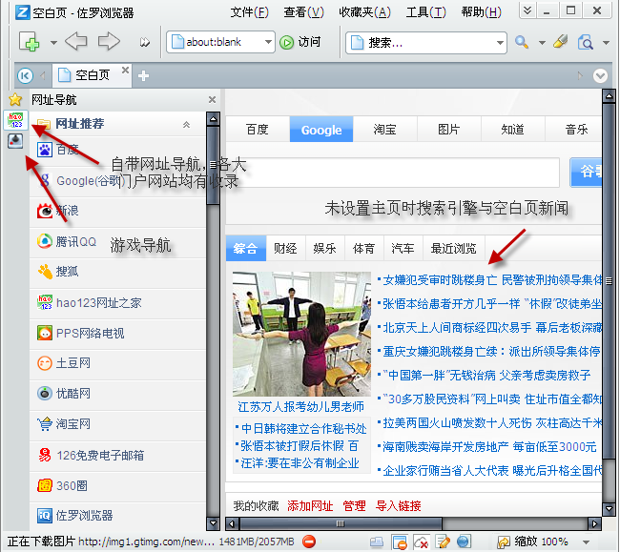Open 淘宝网 in the site list
Image resolution: width=620 pixels, height=552 pixels.
tap(118, 424)
